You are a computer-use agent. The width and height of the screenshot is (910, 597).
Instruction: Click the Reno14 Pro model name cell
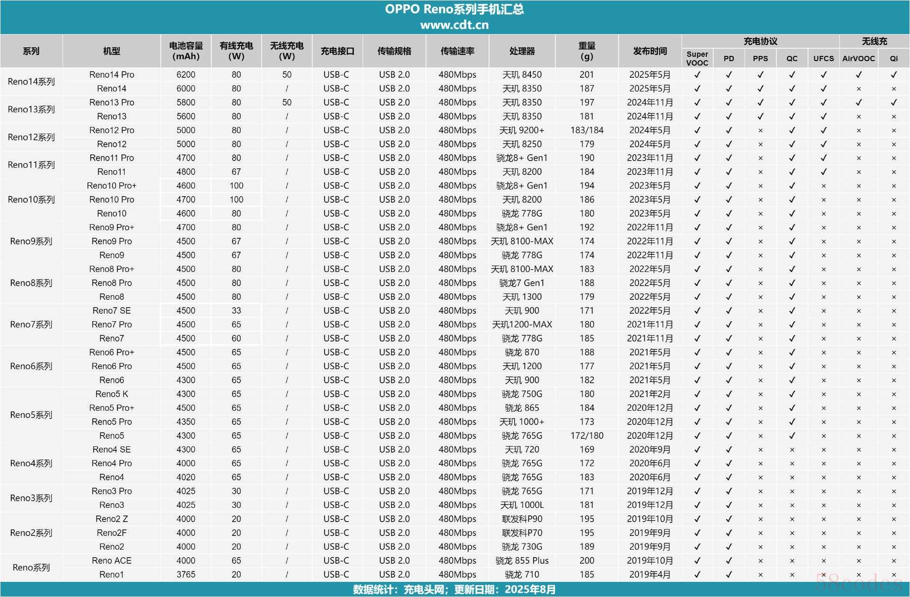(x=111, y=75)
